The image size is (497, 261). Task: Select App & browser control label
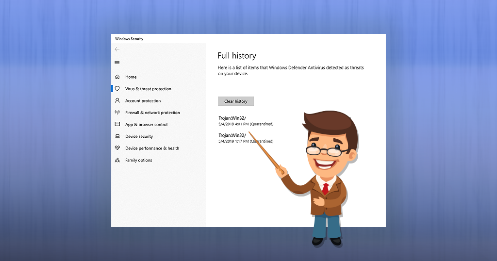(146, 125)
